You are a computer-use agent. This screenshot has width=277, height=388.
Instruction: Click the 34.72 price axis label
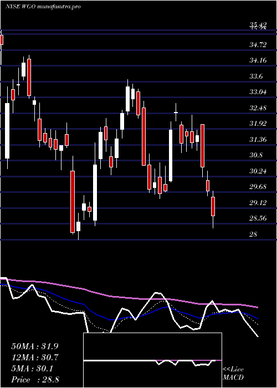tap(258, 45)
